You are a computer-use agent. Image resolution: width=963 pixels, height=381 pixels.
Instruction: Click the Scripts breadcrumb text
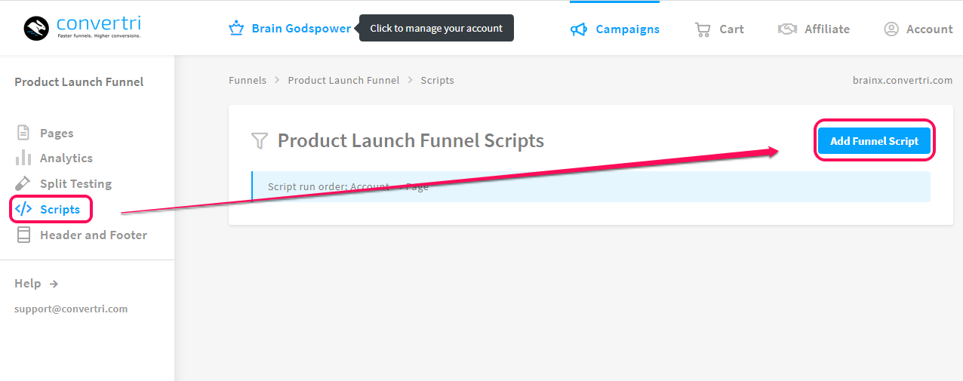[437, 80]
